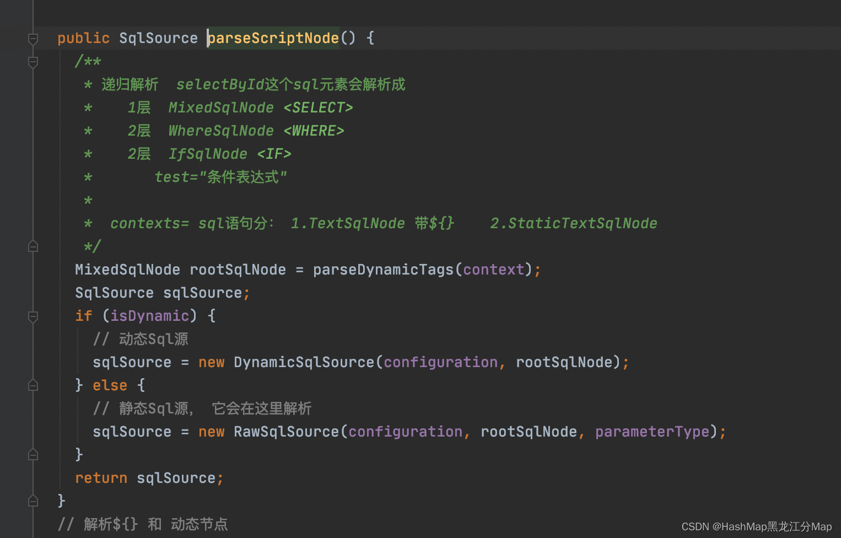Click the 动态Sql源 comment line
Viewport: 841px width, 538px height.
pos(141,339)
